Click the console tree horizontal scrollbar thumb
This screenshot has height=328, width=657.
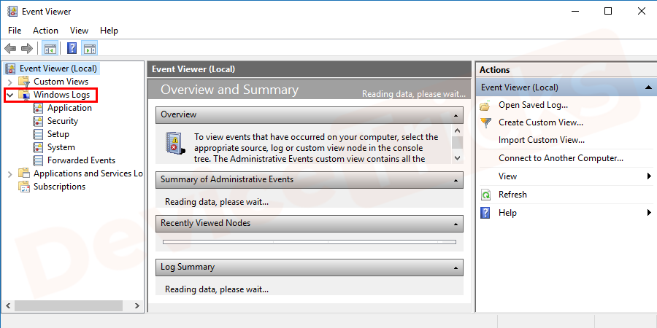[x=69, y=306]
